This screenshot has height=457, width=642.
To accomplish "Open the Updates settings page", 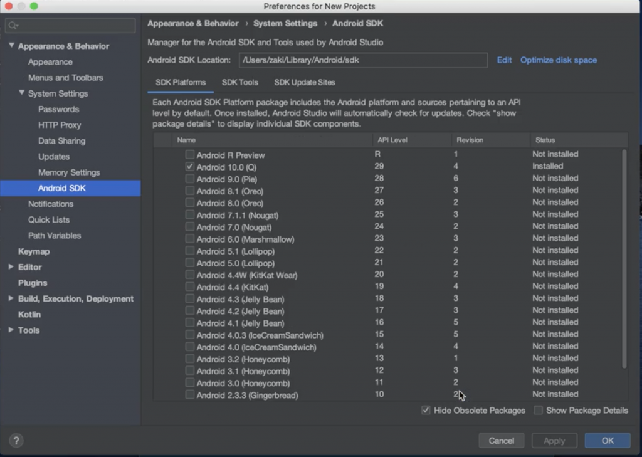I will (x=54, y=157).
